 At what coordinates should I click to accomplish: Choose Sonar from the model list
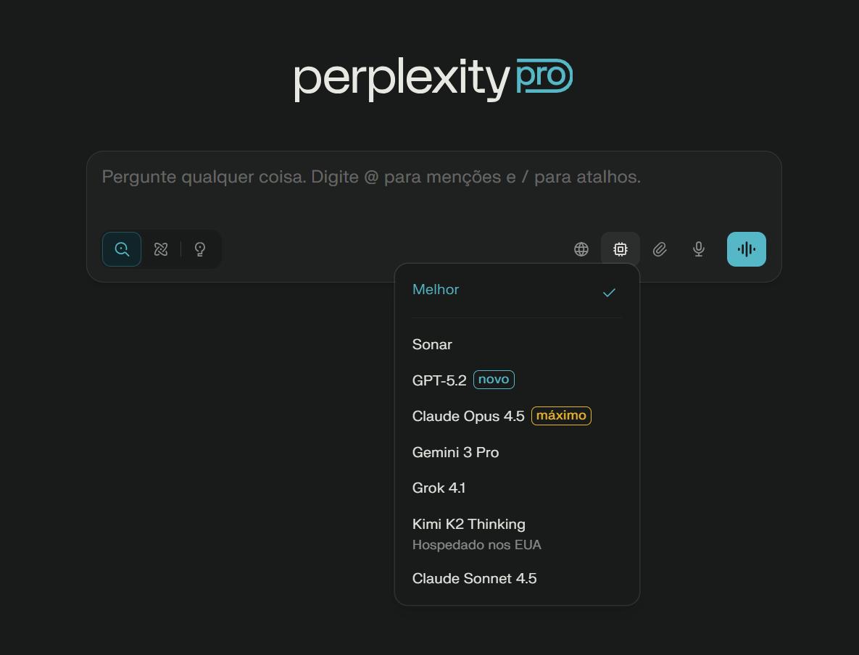click(x=432, y=345)
